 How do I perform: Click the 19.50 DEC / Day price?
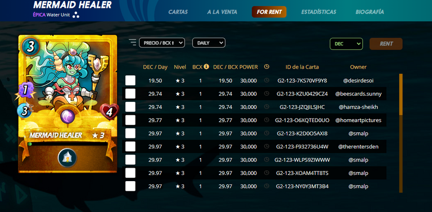tap(155, 80)
